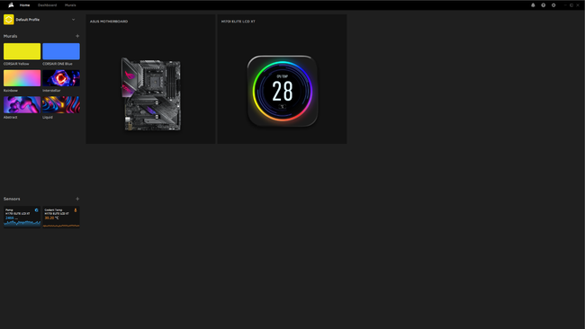Open the H170i ELITE LCD XT device card
This screenshot has width=585, height=329.
pos(282,79)
